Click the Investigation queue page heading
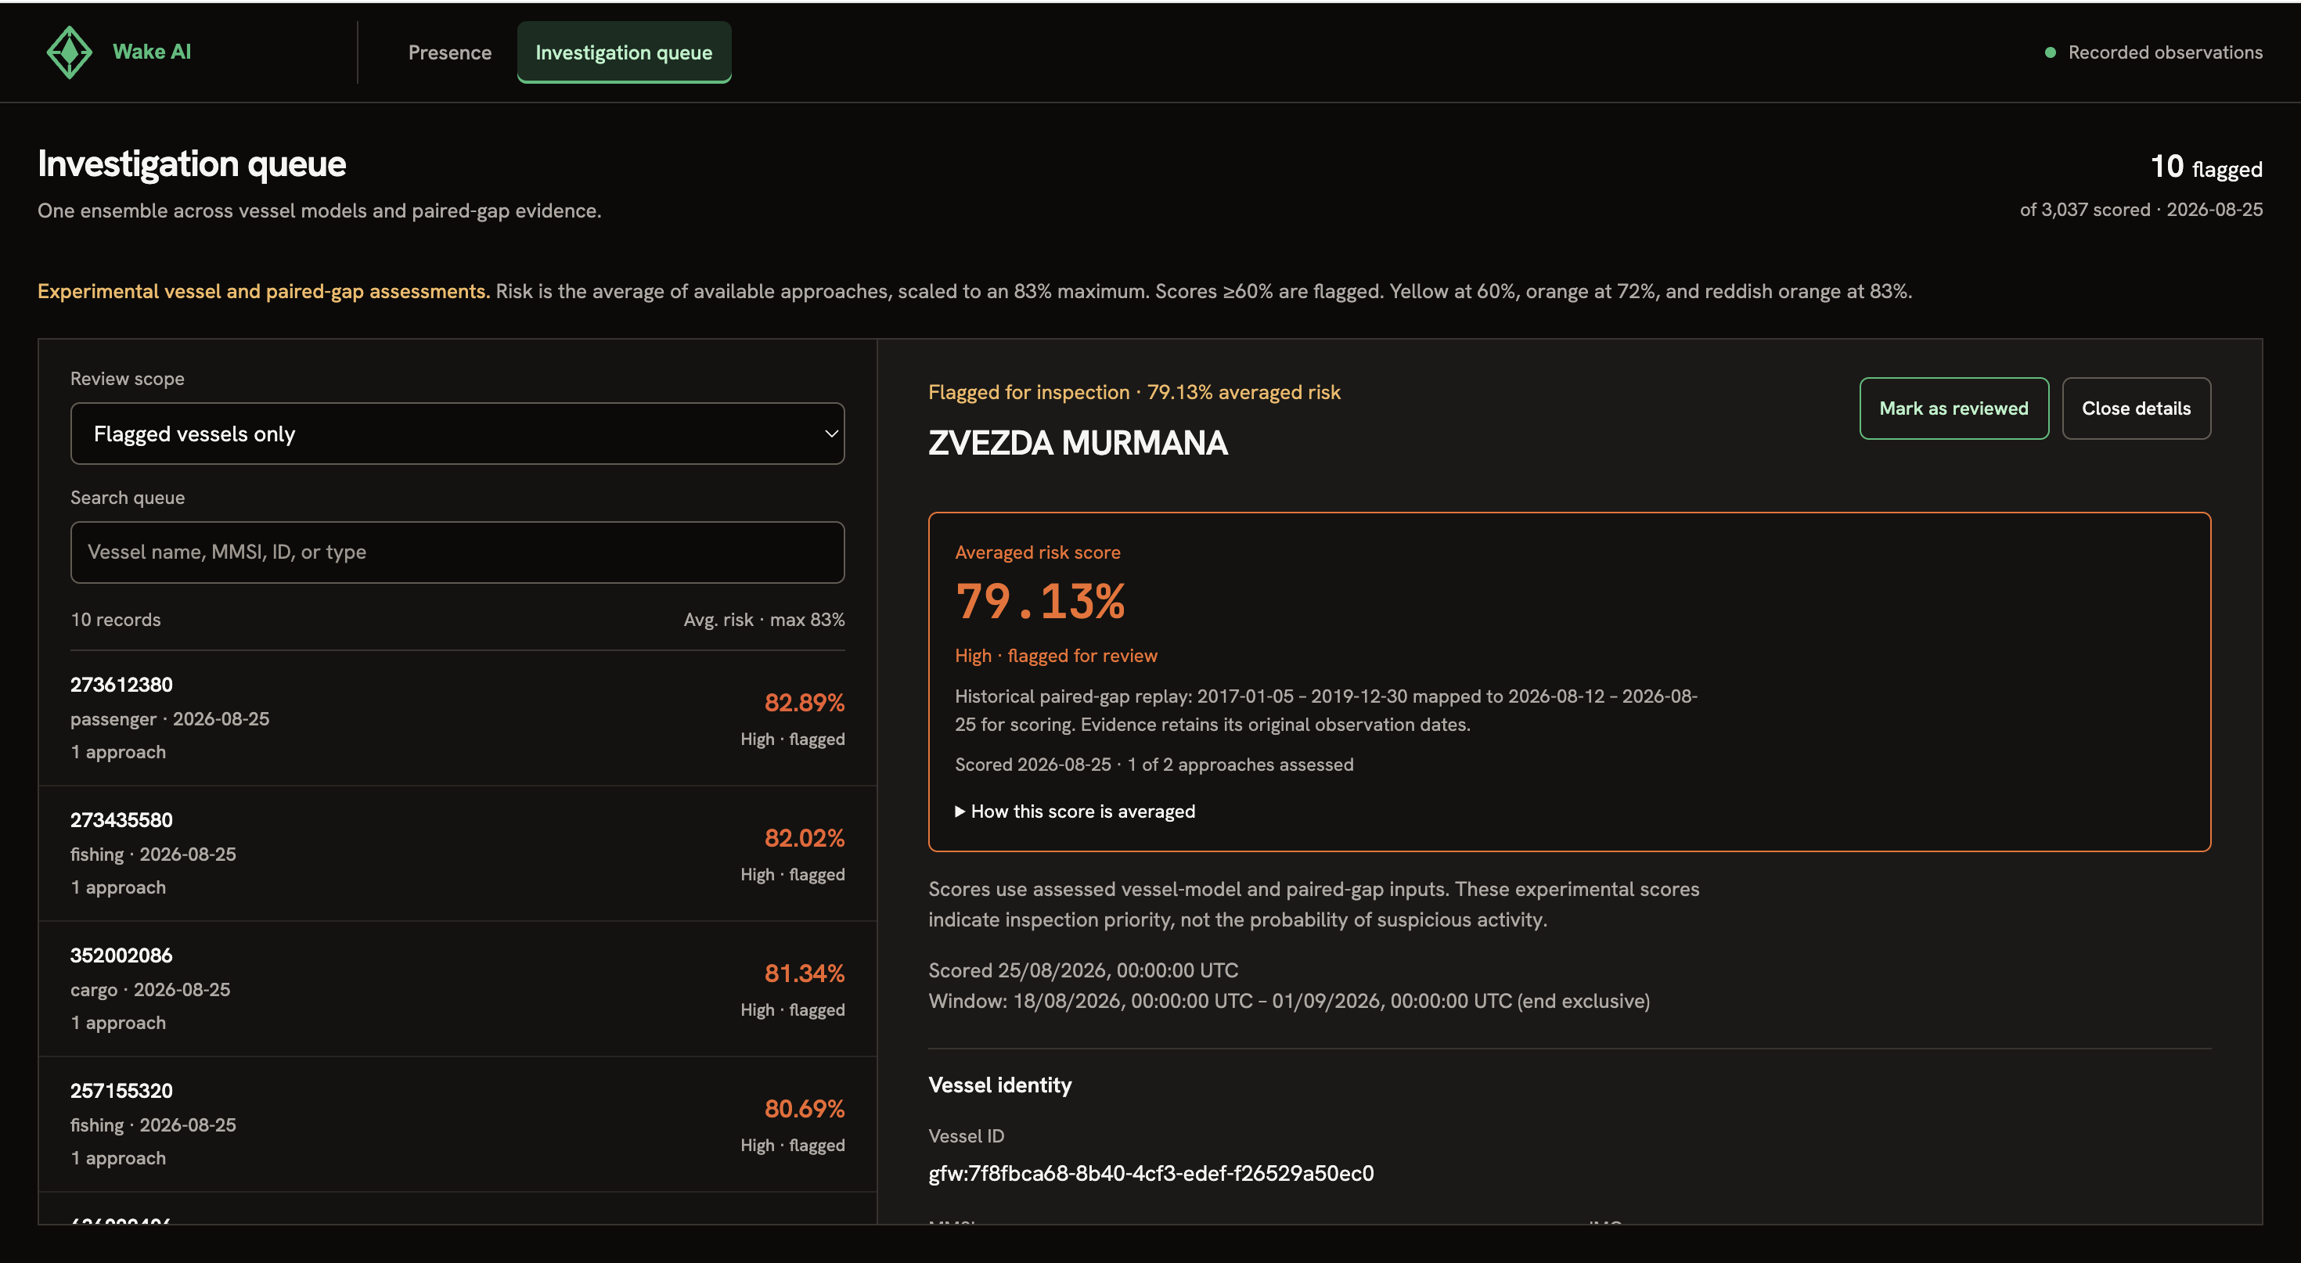This screenshot has width=2301, height=1263. pyautogui.click(x=192, y=164)
